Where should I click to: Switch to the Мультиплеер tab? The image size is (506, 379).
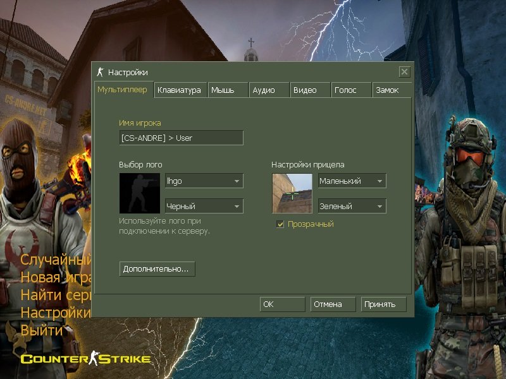[123, 90]
